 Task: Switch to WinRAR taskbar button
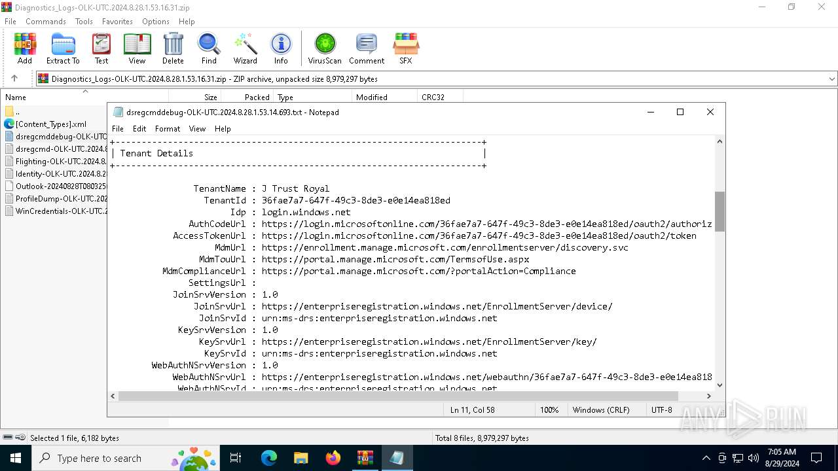(365, 458)
